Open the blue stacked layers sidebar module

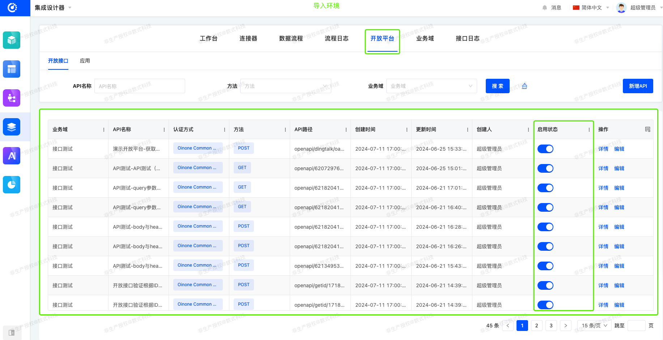click(x=12, y=127)
